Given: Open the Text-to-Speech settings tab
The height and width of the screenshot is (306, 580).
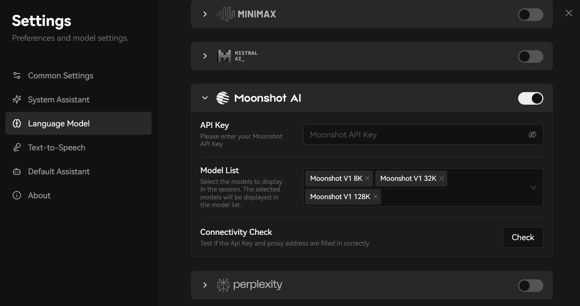Looking at the screenshot, I should (57, 147).
